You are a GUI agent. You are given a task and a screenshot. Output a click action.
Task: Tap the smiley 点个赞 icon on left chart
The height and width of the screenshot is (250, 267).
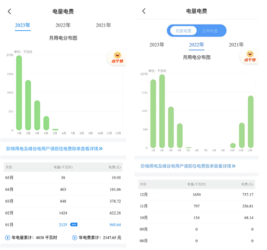point(117,57)
